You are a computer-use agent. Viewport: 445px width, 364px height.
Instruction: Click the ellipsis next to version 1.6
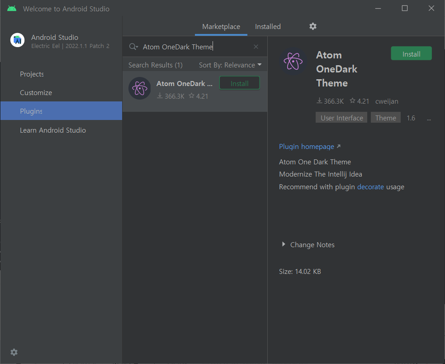pyautogui.click(x=429, y=120)
